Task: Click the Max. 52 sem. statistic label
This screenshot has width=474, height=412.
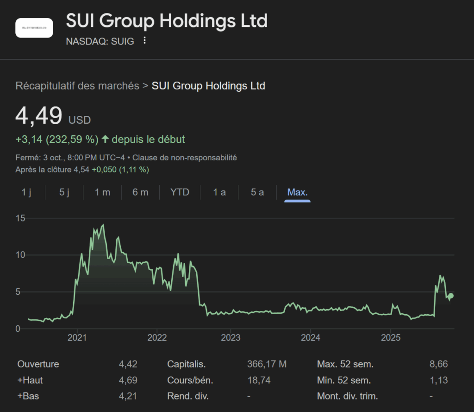Action: (345, 364)
